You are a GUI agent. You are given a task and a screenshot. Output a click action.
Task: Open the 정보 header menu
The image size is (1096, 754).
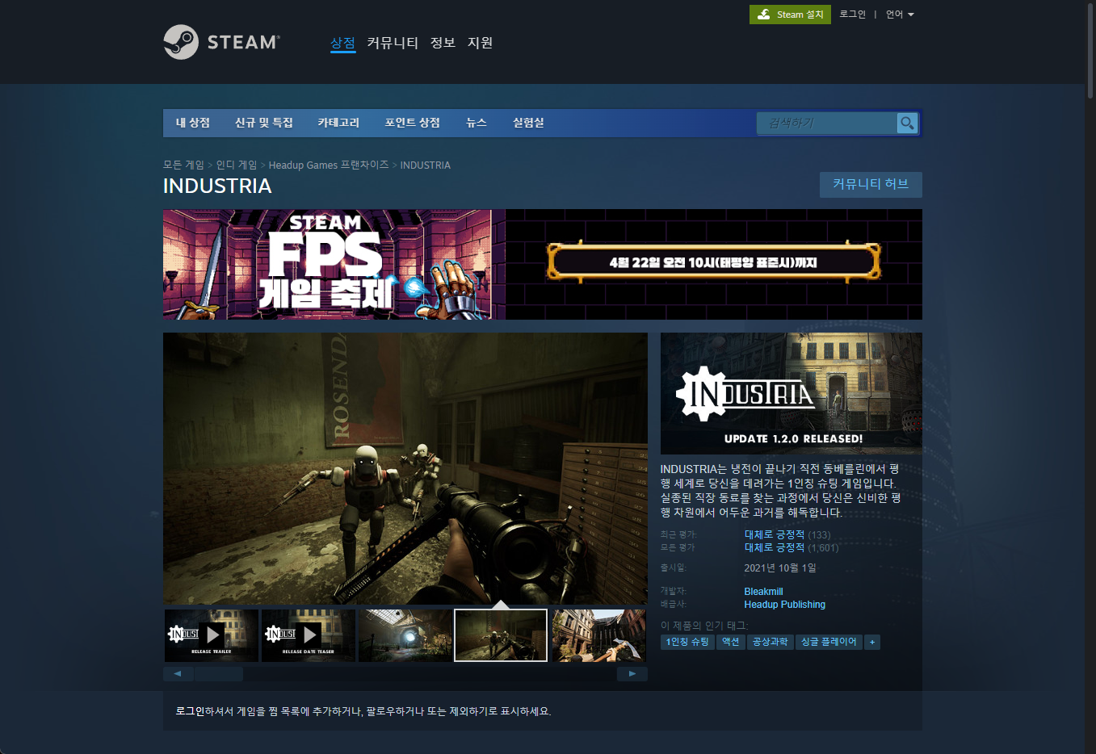click(x=443, y=43)
